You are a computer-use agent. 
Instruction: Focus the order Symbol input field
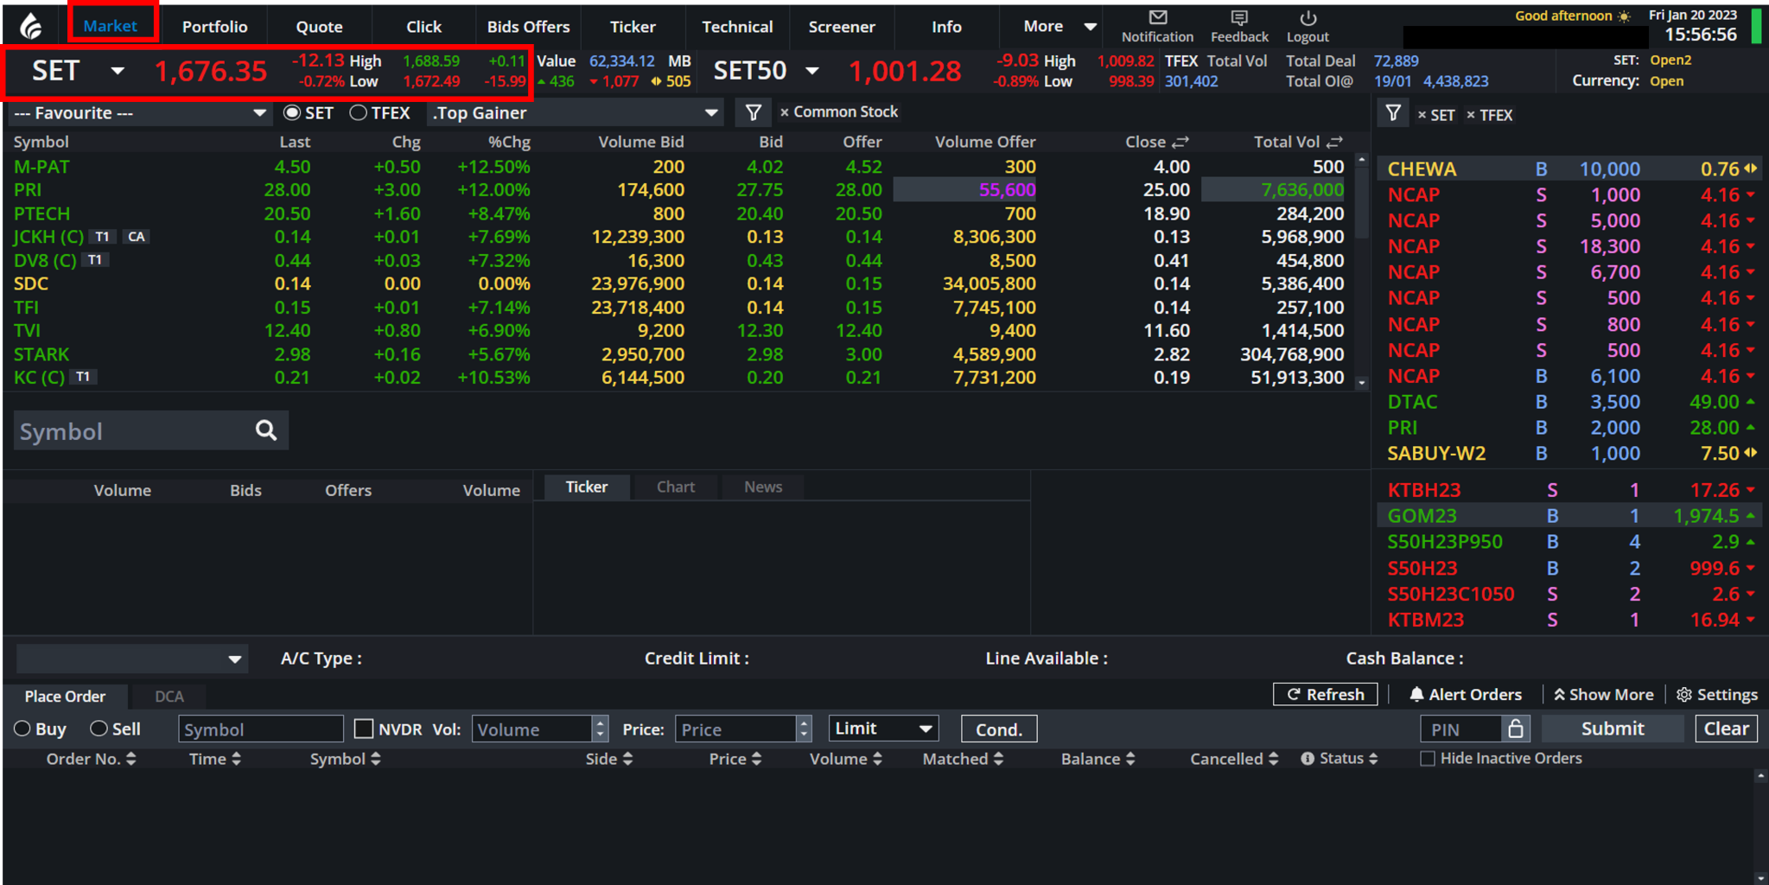pyautogui.click(x=260, y=729)
